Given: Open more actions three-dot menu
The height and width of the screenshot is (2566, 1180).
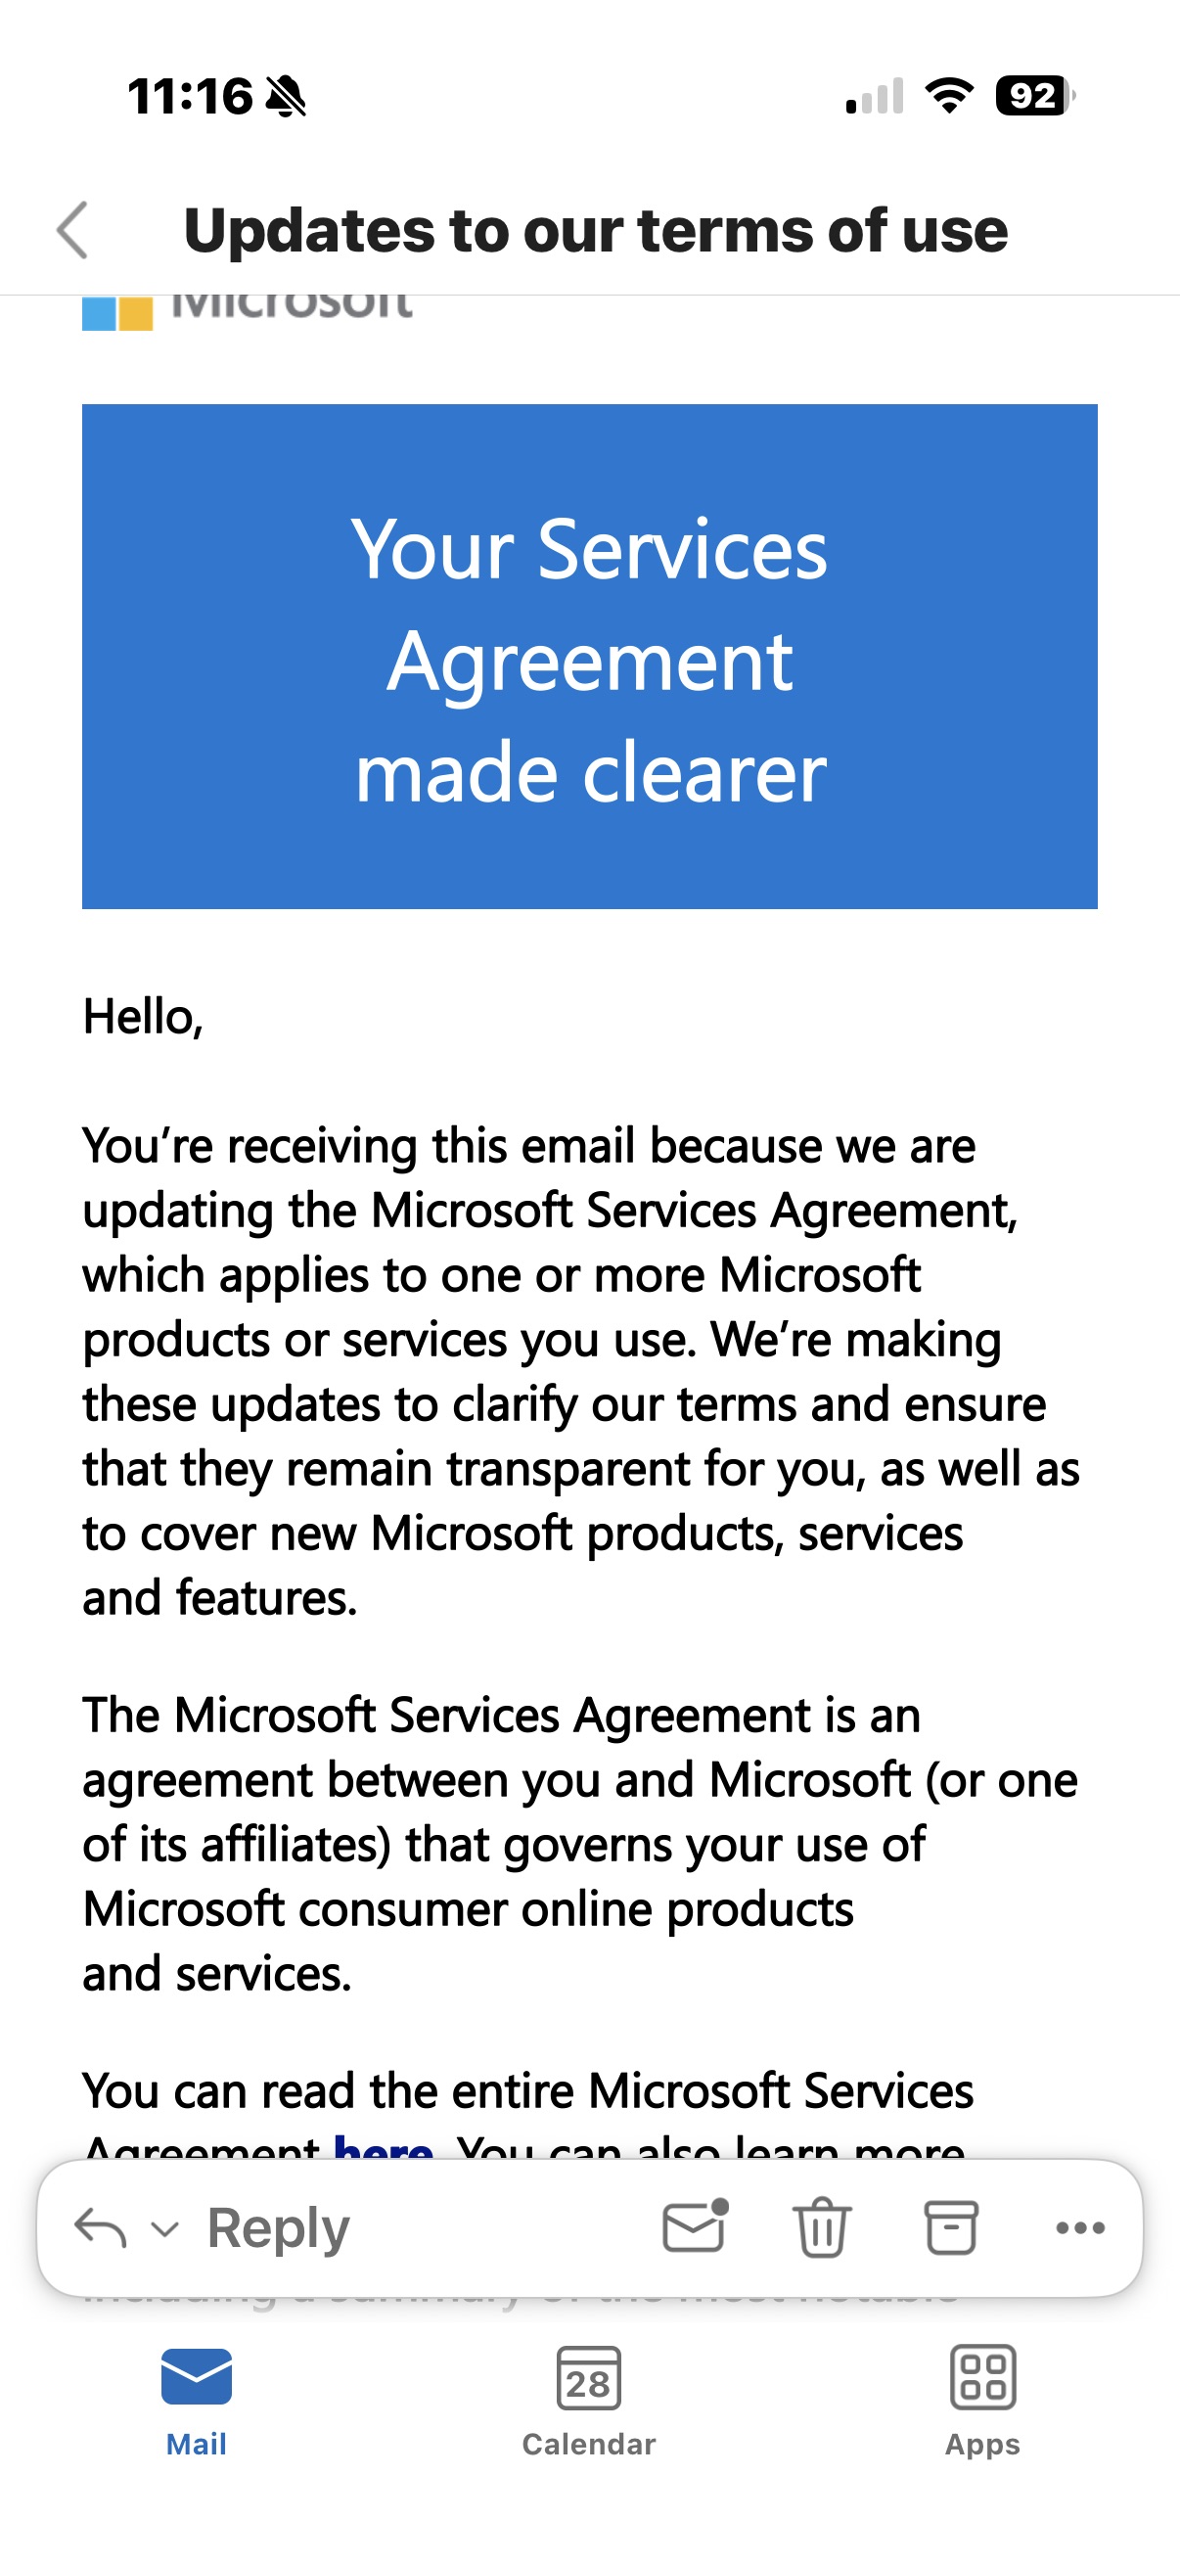Looking at the screenshot, I should 1080,2228.
